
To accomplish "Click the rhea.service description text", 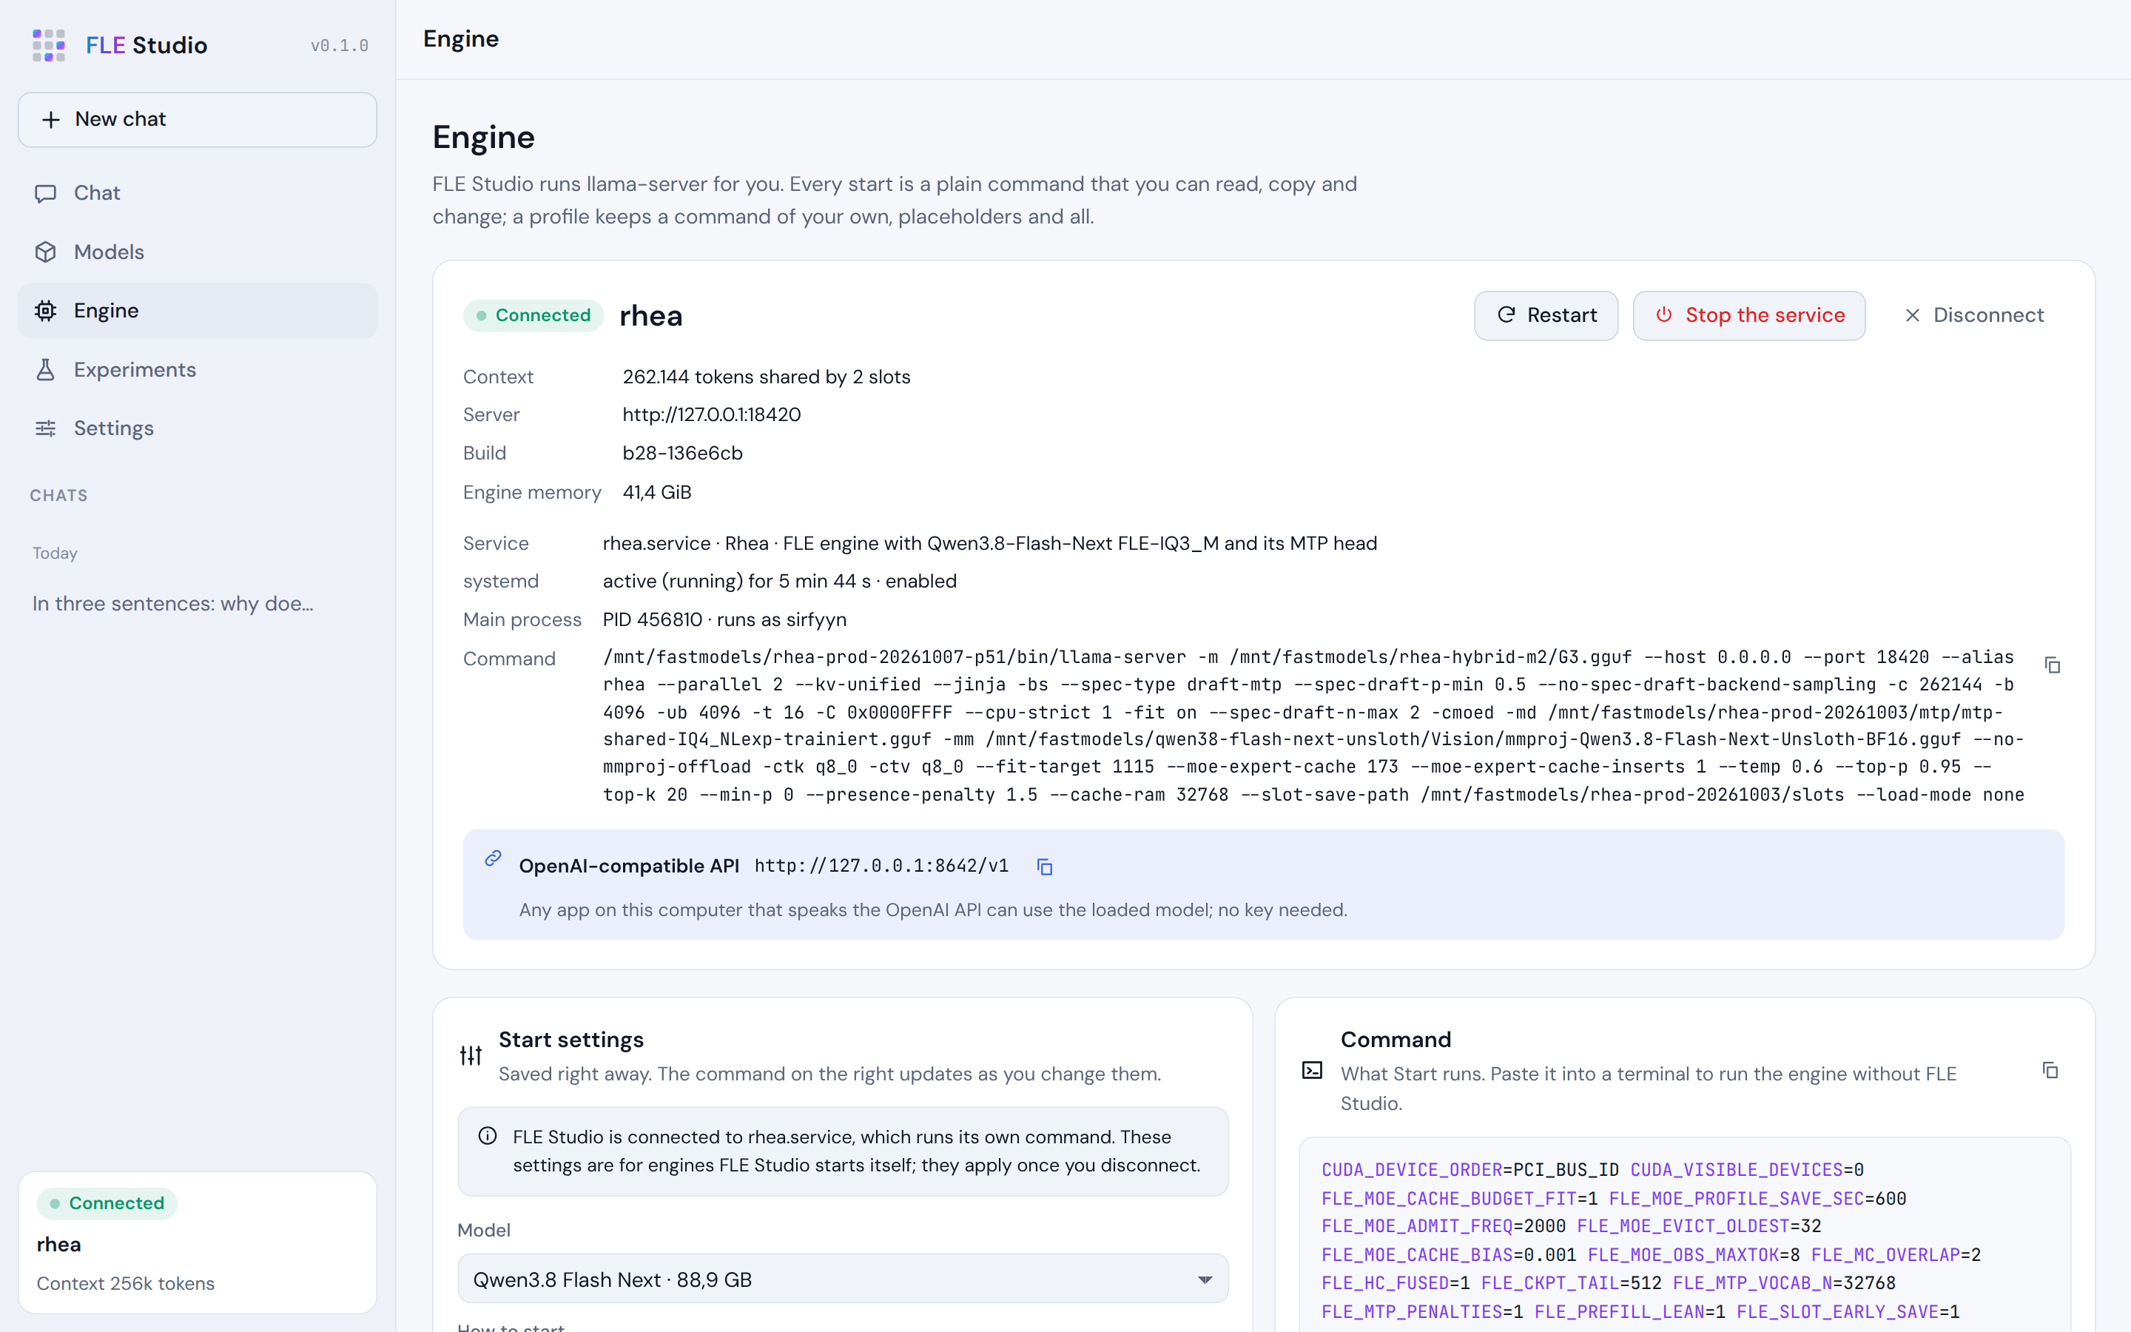I will [x=990, y=544].
